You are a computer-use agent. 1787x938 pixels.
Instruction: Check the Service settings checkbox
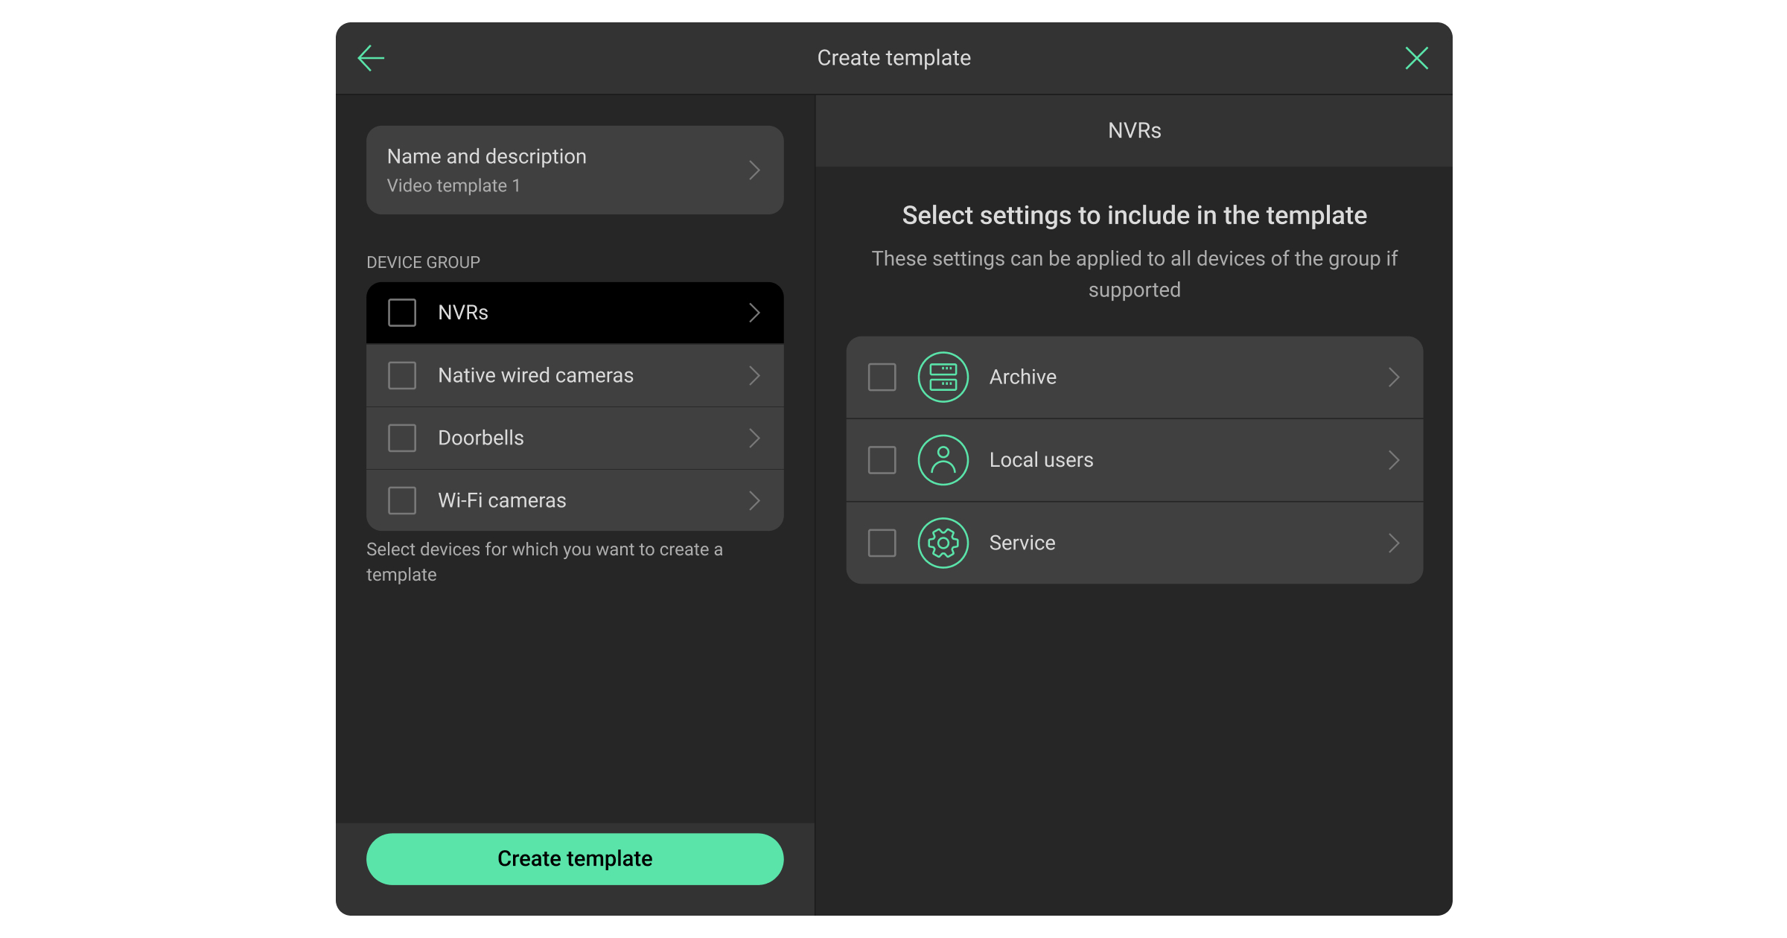pyautogui.click(x=882, y=543)
